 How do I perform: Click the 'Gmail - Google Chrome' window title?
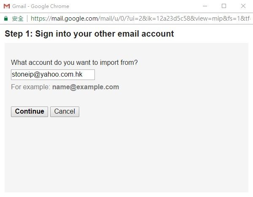(x=40, y=6)
